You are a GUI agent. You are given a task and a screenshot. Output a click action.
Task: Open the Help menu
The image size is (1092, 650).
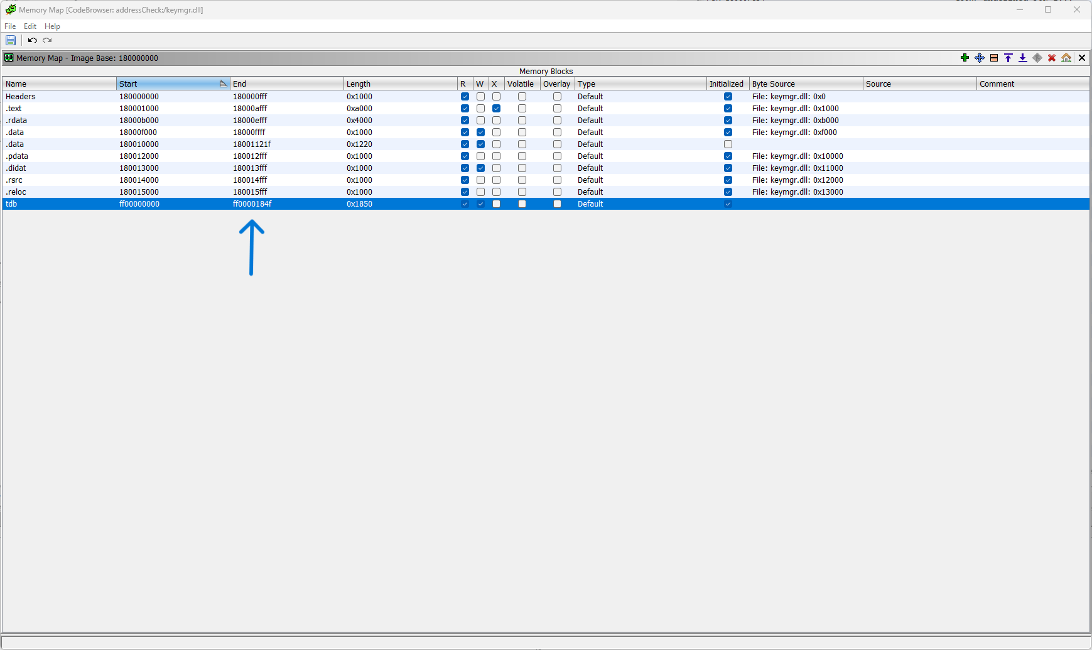click(x=52, y=26)
